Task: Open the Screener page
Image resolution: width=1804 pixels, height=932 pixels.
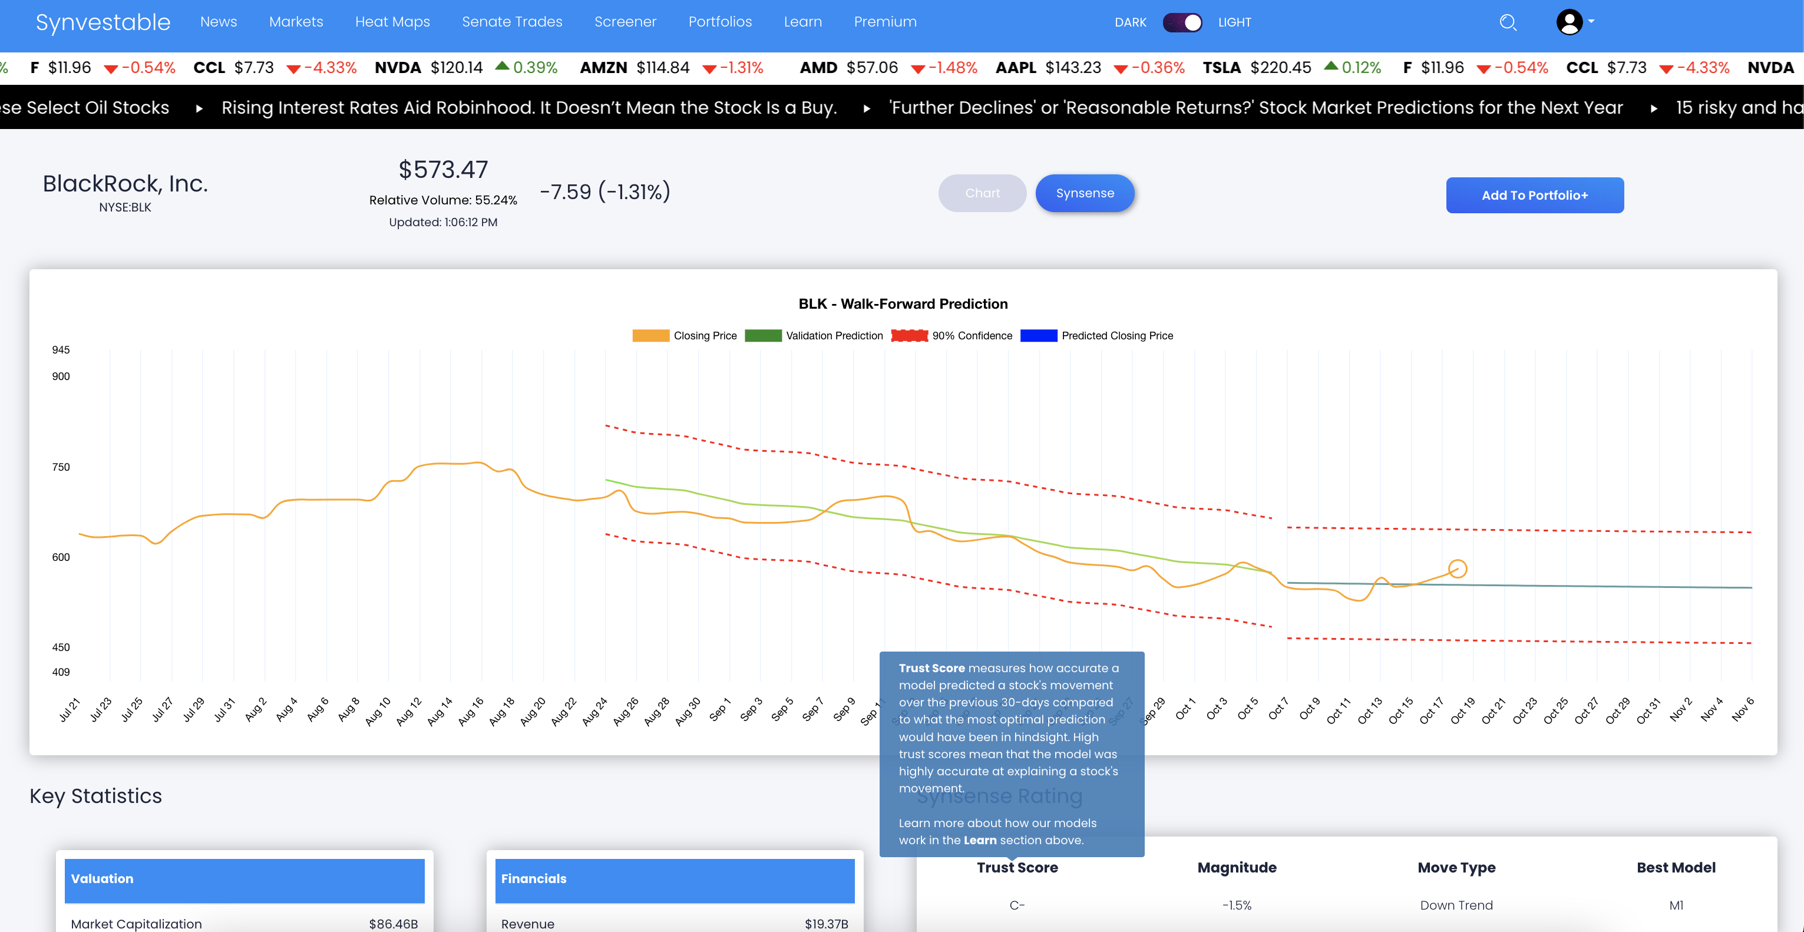Action: click(625, 22)
